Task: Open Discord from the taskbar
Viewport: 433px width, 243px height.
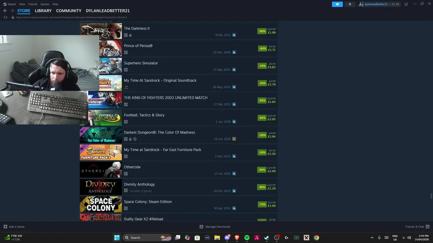Action: pyautogui.click(x=227, y=238)
